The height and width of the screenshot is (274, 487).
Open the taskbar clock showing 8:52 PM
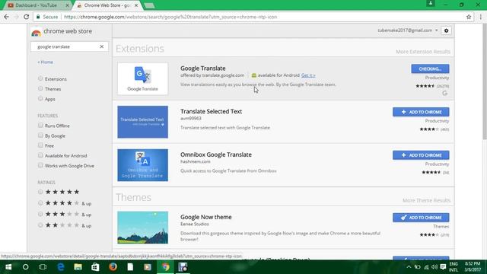(473, 267)
